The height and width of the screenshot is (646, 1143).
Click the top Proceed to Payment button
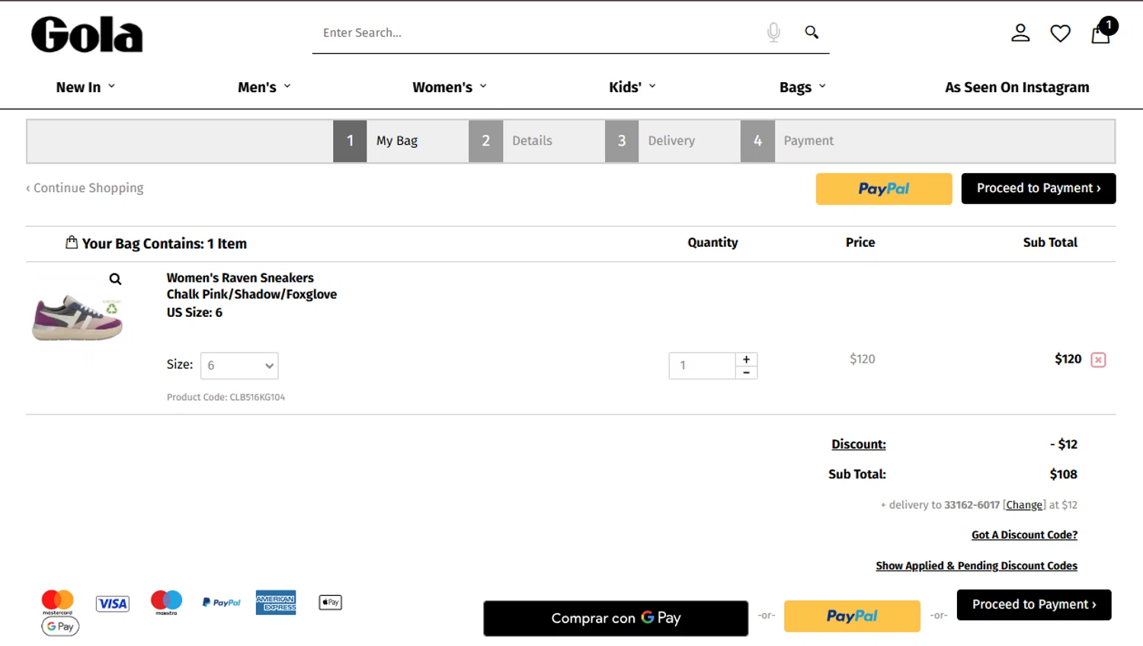[x=1039, y=189]
